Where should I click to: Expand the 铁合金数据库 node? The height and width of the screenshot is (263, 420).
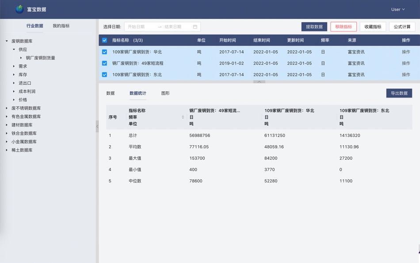7,133
